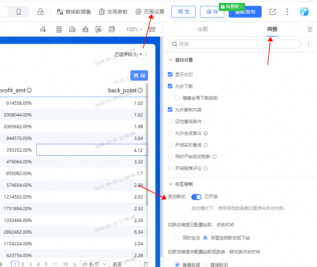The height and width of the screenshot is (267, 317).
Task: Enable the 记住查询条件 checkbox
Action: click(x=170, y=121)
